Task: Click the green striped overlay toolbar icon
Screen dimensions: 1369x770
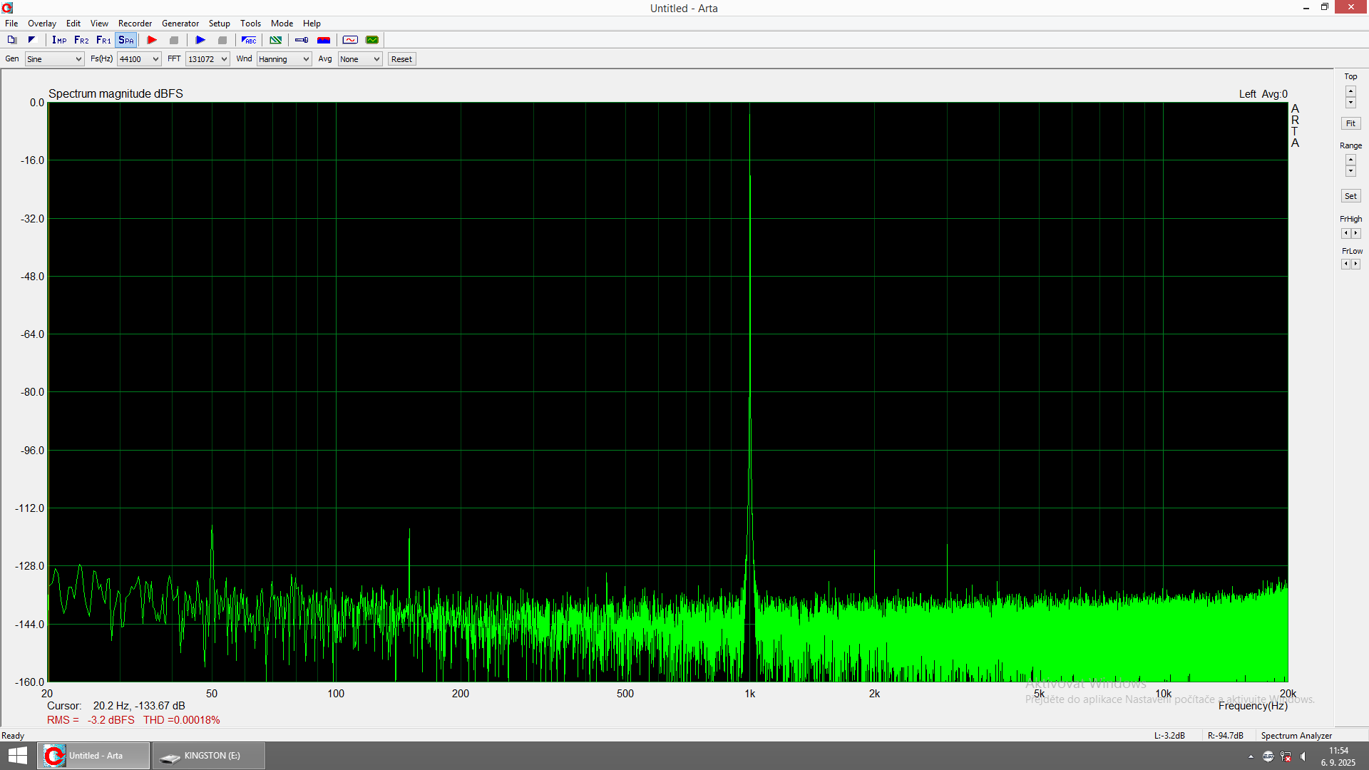Action: 275,40
